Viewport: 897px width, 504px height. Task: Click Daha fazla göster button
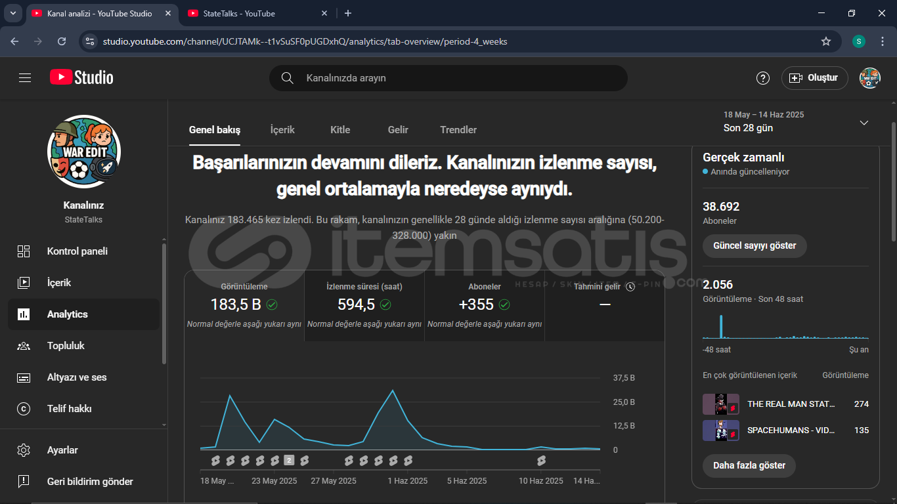749,466
